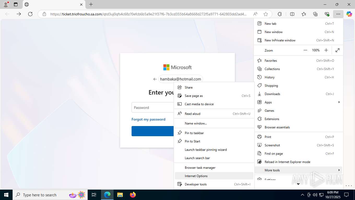Open the Extensions puzzle icon in toolbar

280,14
